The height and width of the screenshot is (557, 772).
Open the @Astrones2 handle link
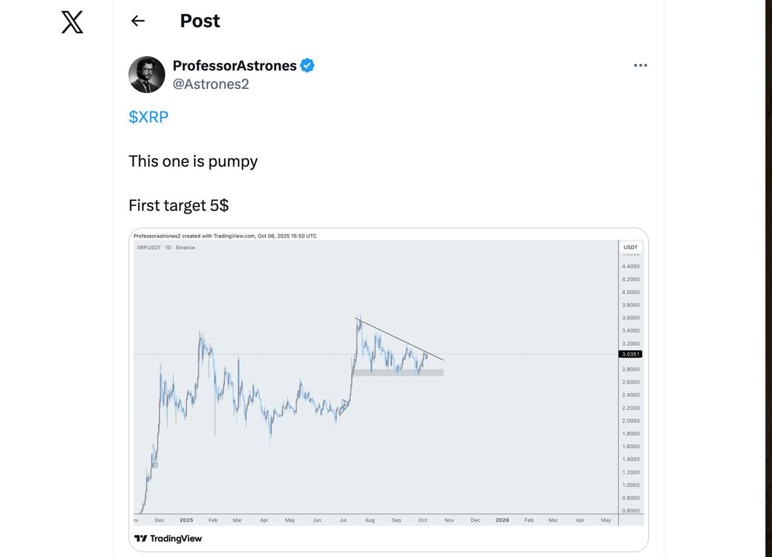click(210, 84)
